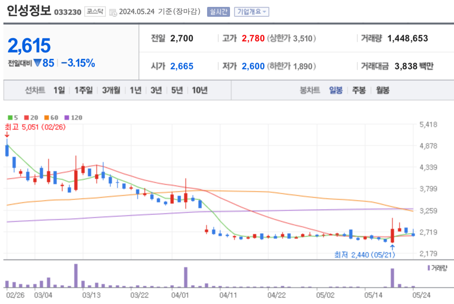This screenshot has height=304, width=454.
Task: Click the current price 2,615
Action: tap(29, 45)
